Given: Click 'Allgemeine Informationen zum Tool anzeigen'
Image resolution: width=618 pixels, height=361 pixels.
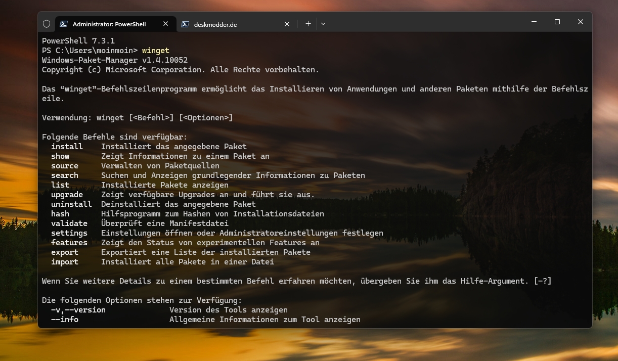Looking at the screenshot, I should click(x=265, y=320).
